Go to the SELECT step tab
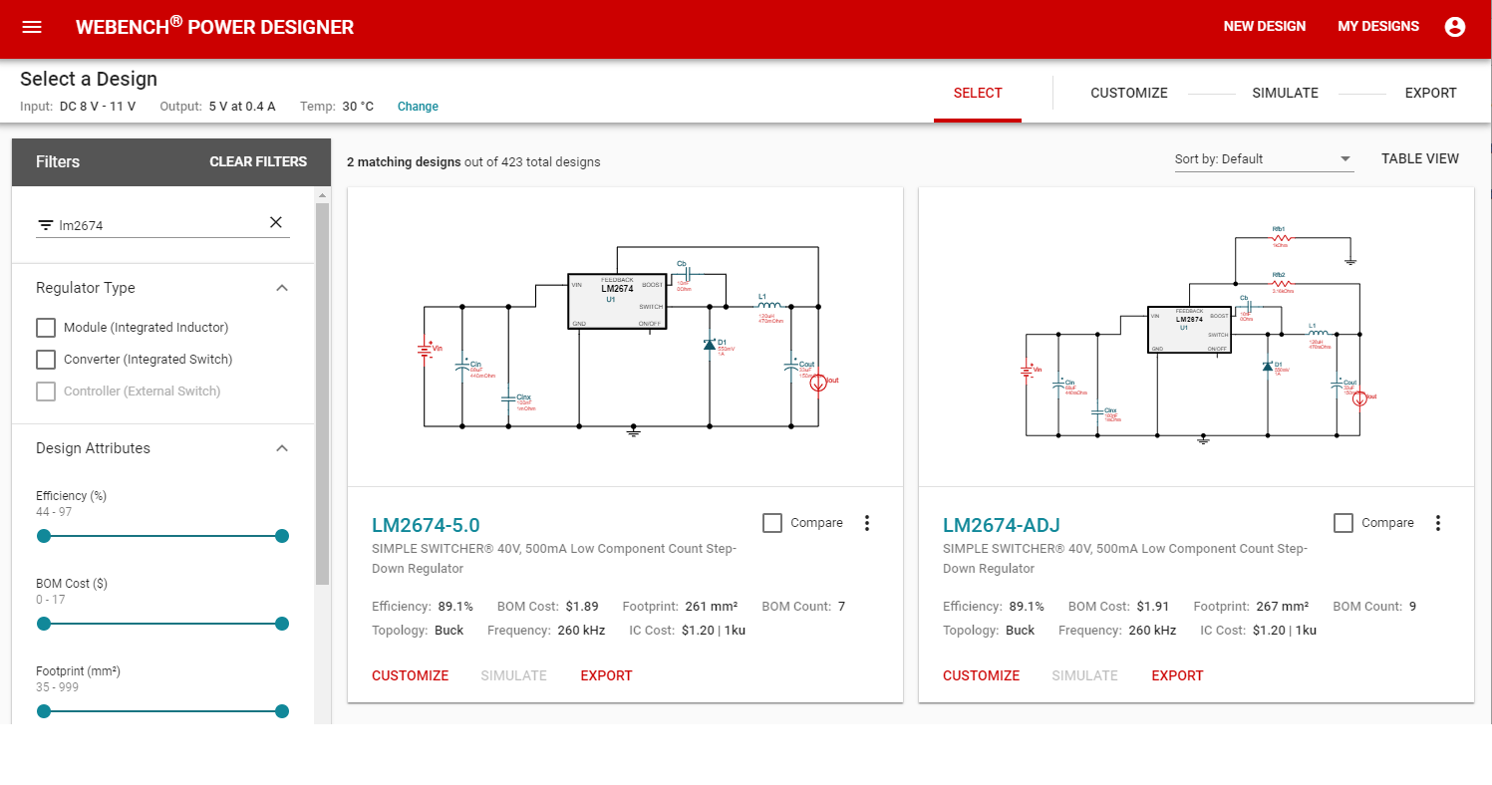This screenshot has width=1492, height=785. point(978,93)
